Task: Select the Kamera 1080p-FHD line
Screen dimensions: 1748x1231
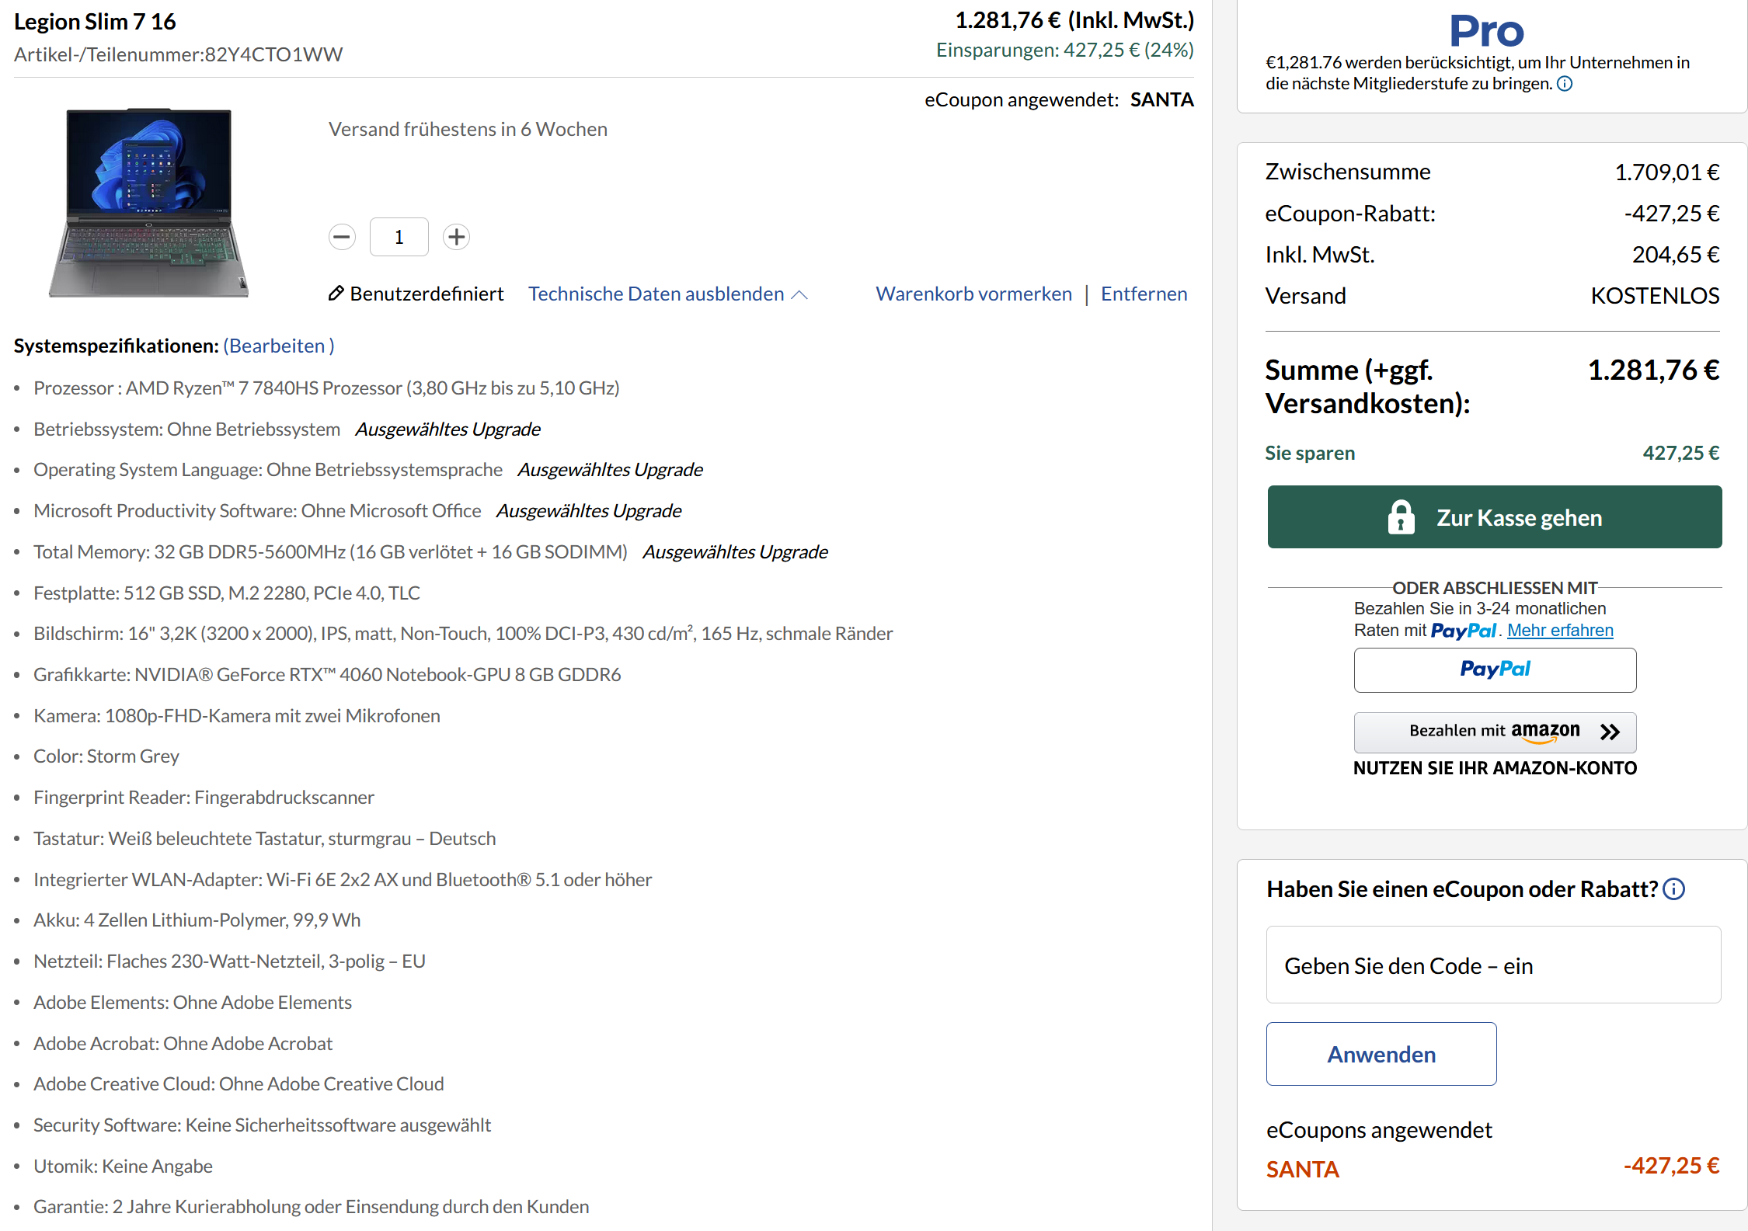Action: [x=237, y=715]
